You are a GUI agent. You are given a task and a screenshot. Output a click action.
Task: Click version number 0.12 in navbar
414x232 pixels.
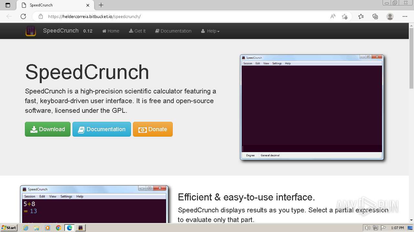click(88, 31)
